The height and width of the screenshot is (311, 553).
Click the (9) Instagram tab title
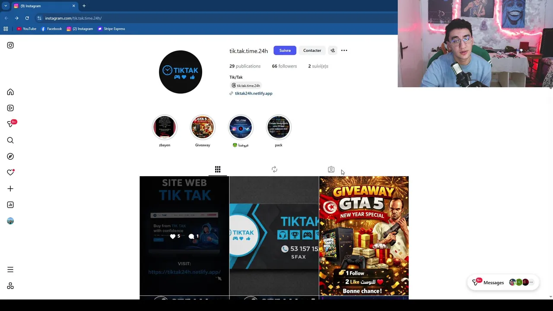click(30, 6)
